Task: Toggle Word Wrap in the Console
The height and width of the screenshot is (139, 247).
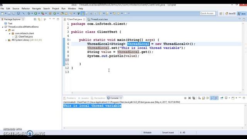Action: coord(208,98)
